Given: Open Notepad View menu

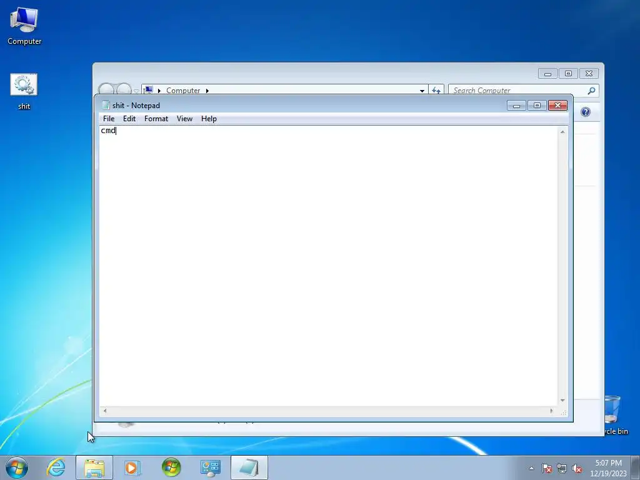Looking at the screenshot, I should (x=184, y=119).
